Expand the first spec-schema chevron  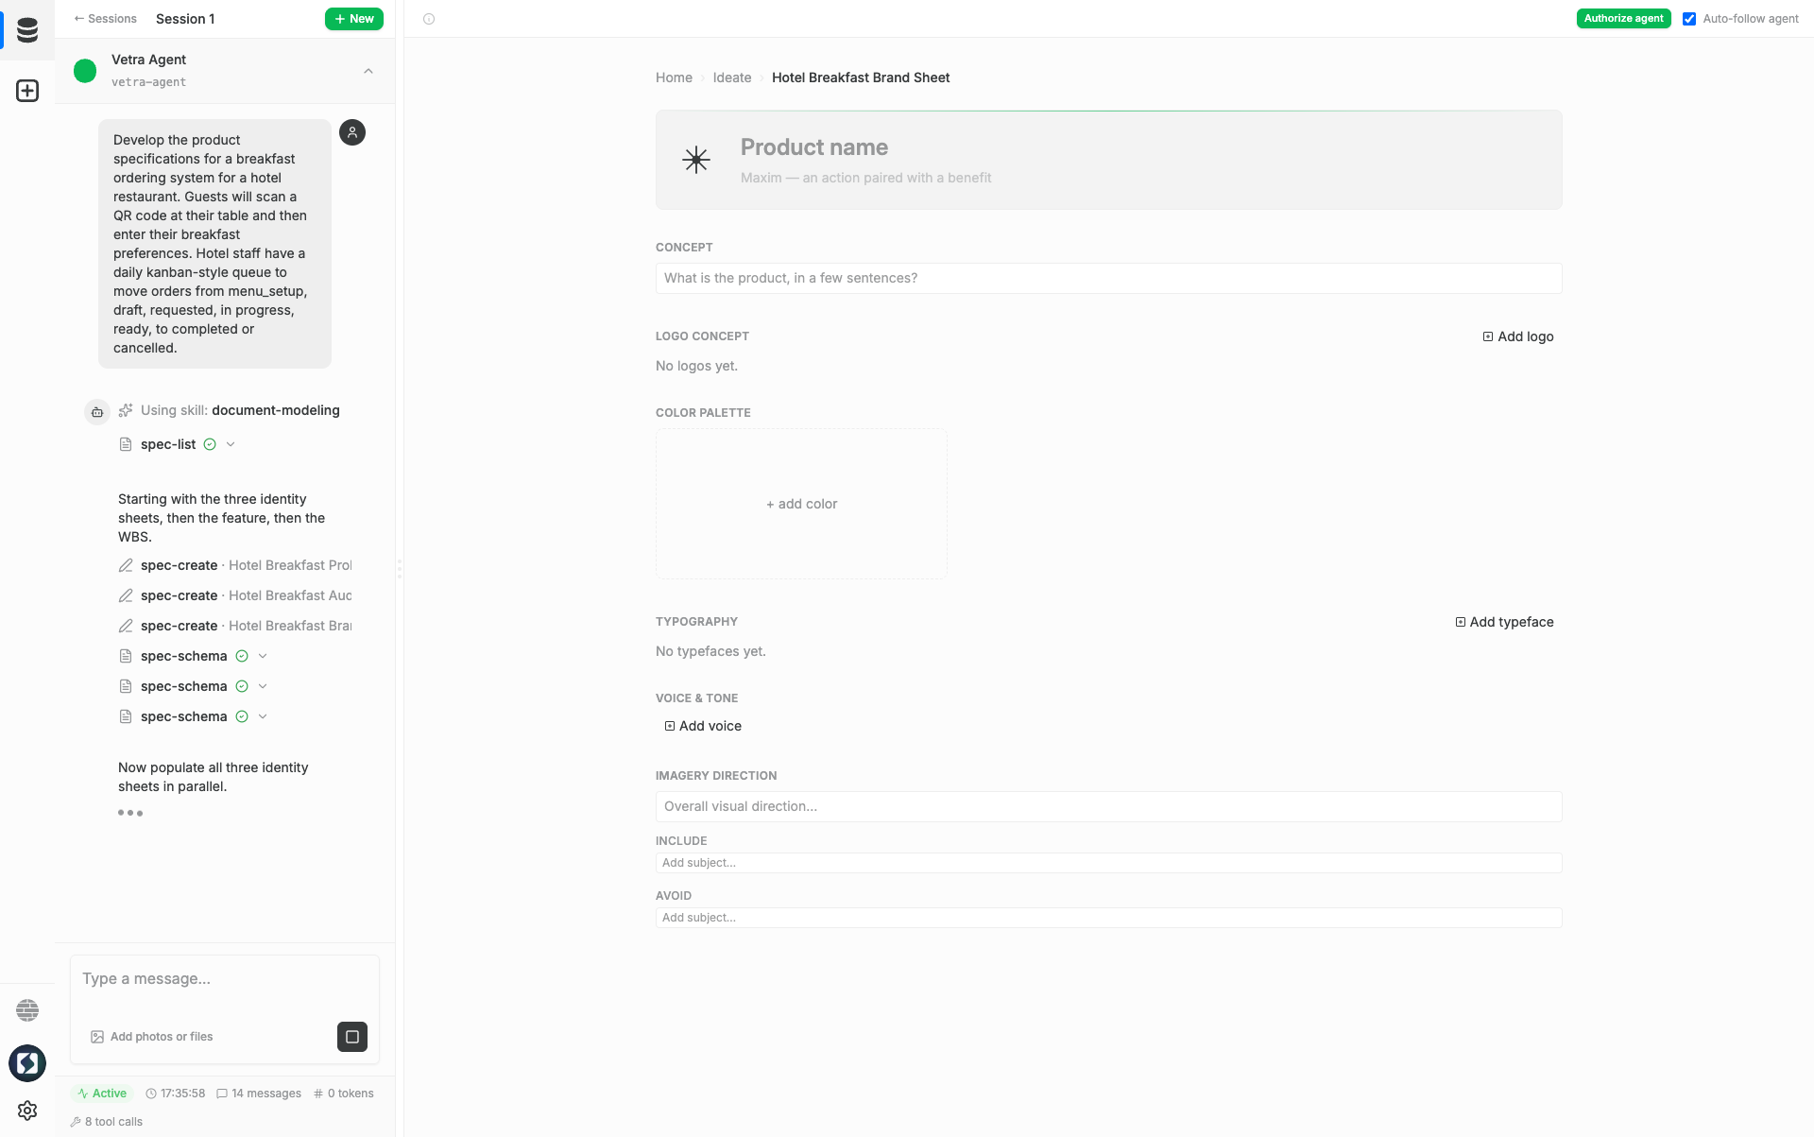(263, 656)
